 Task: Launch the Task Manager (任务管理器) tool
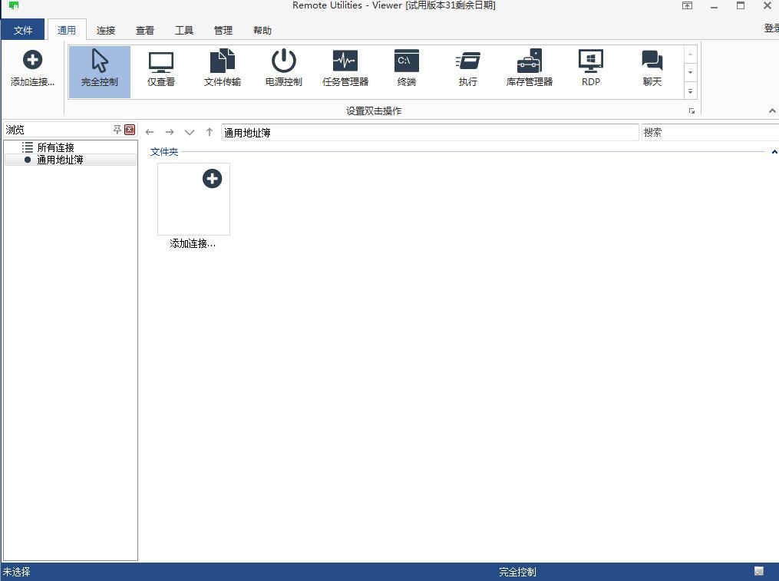coord(344,69)
